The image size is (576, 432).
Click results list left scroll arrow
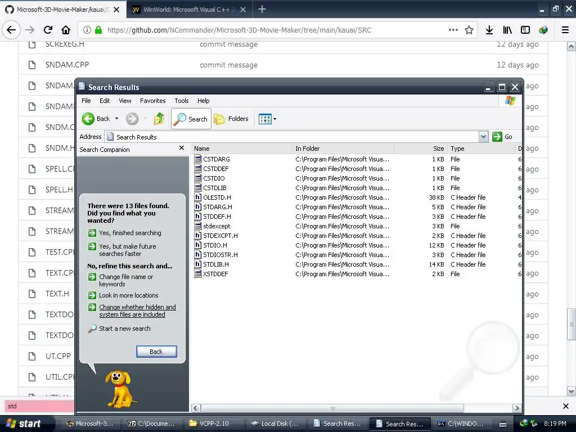coord(196,408)
